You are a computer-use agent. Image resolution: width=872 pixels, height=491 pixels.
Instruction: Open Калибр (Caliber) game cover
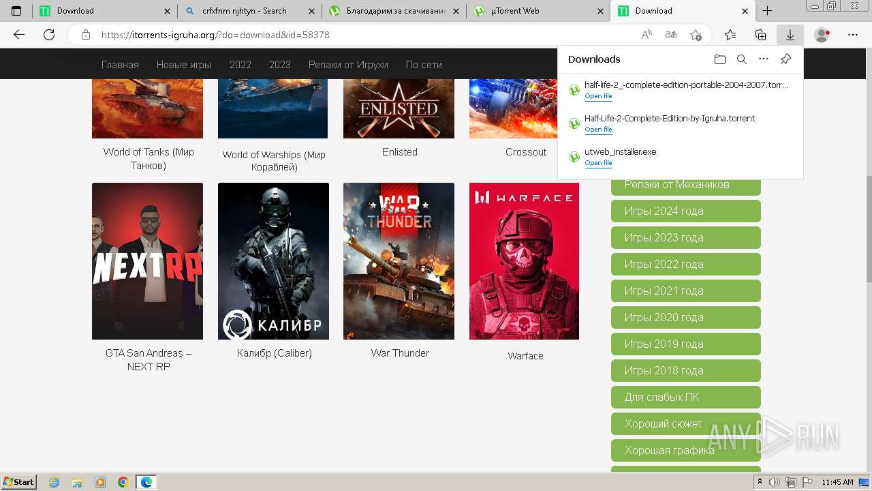(x=273, y=261)
